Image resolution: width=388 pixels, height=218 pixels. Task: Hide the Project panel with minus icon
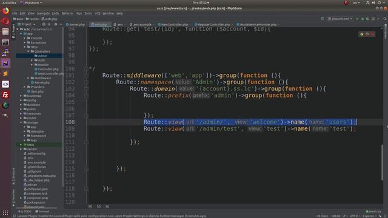click(x=61, y=24)
